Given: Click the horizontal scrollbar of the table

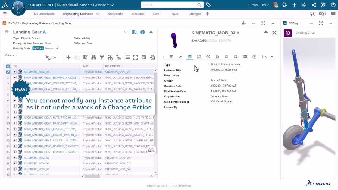Looking at the screenshot, I should (x=92, y=176).
